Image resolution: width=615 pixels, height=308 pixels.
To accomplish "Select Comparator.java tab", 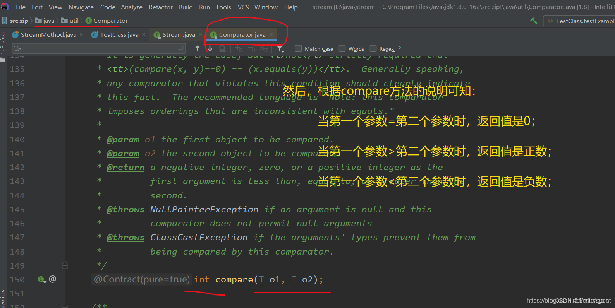I will (242, 34).
